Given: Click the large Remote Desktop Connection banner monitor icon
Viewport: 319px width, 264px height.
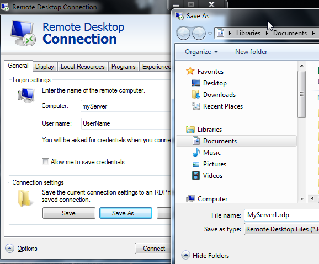Looking at the screenshot, I should [23, 33].
